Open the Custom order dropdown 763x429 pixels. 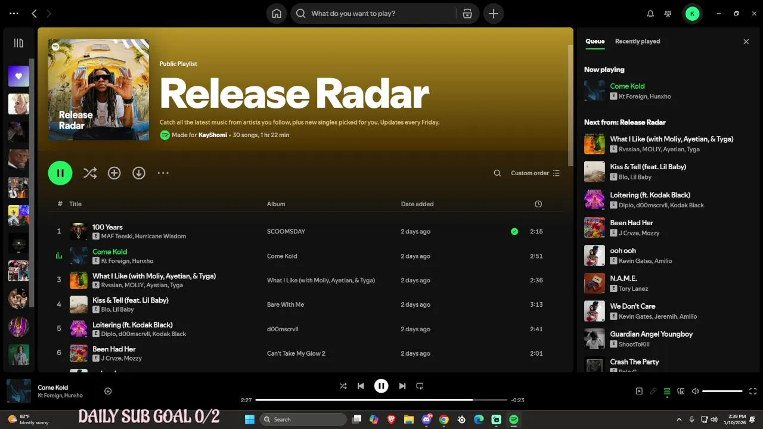(x=535, y=173)
